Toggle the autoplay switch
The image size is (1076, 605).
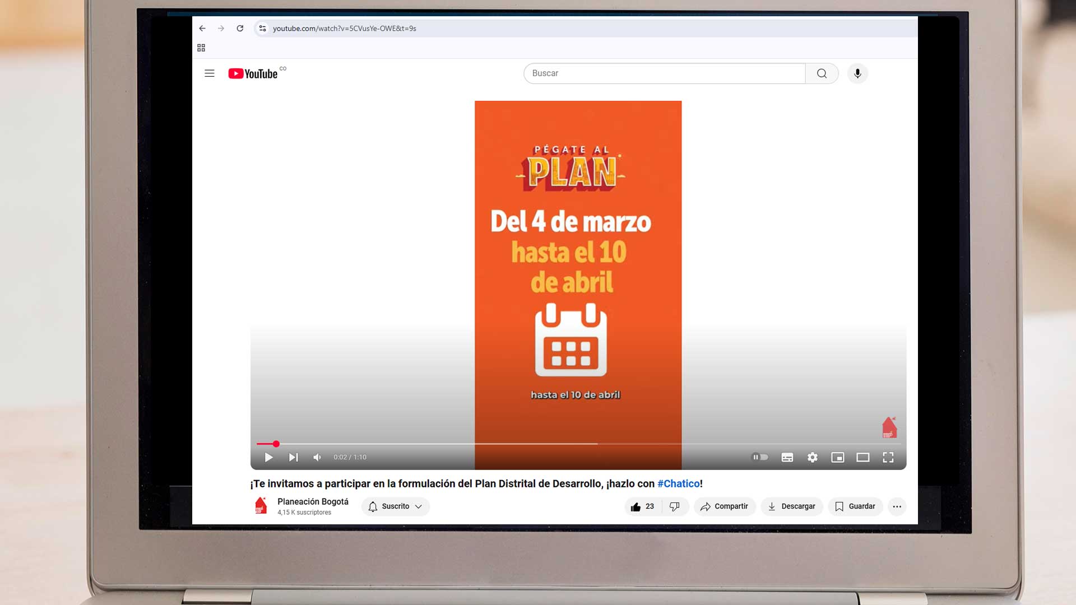coord(759,457)
